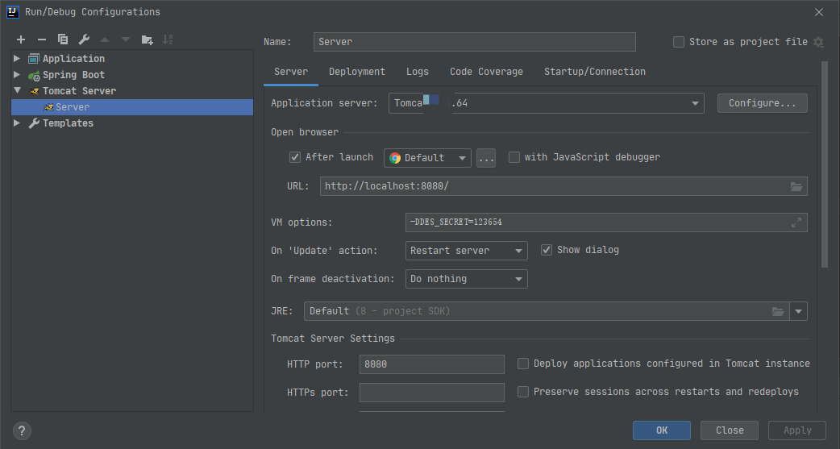
Task: Confirm with the OK button
Action: click(x=662, y=430)
